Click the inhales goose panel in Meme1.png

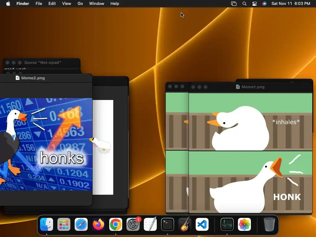coord(251,122)
